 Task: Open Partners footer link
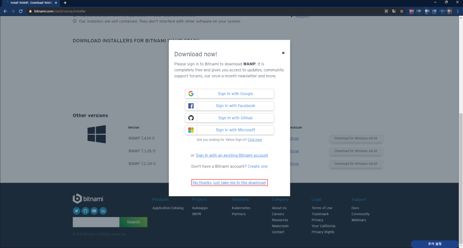point(239,214)
